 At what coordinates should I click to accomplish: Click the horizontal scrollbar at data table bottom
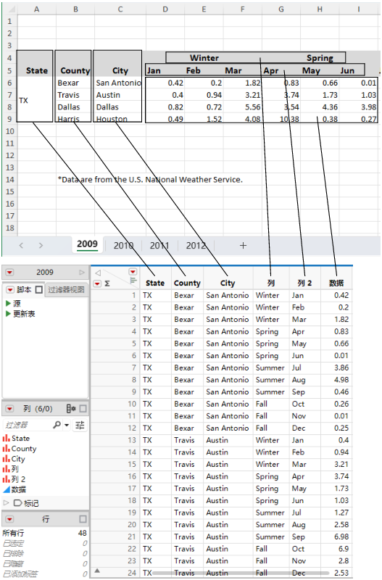click(x=240, y=573)
